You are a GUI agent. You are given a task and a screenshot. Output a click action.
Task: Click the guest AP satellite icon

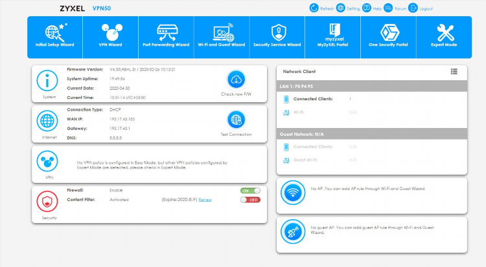pos(293,231)
